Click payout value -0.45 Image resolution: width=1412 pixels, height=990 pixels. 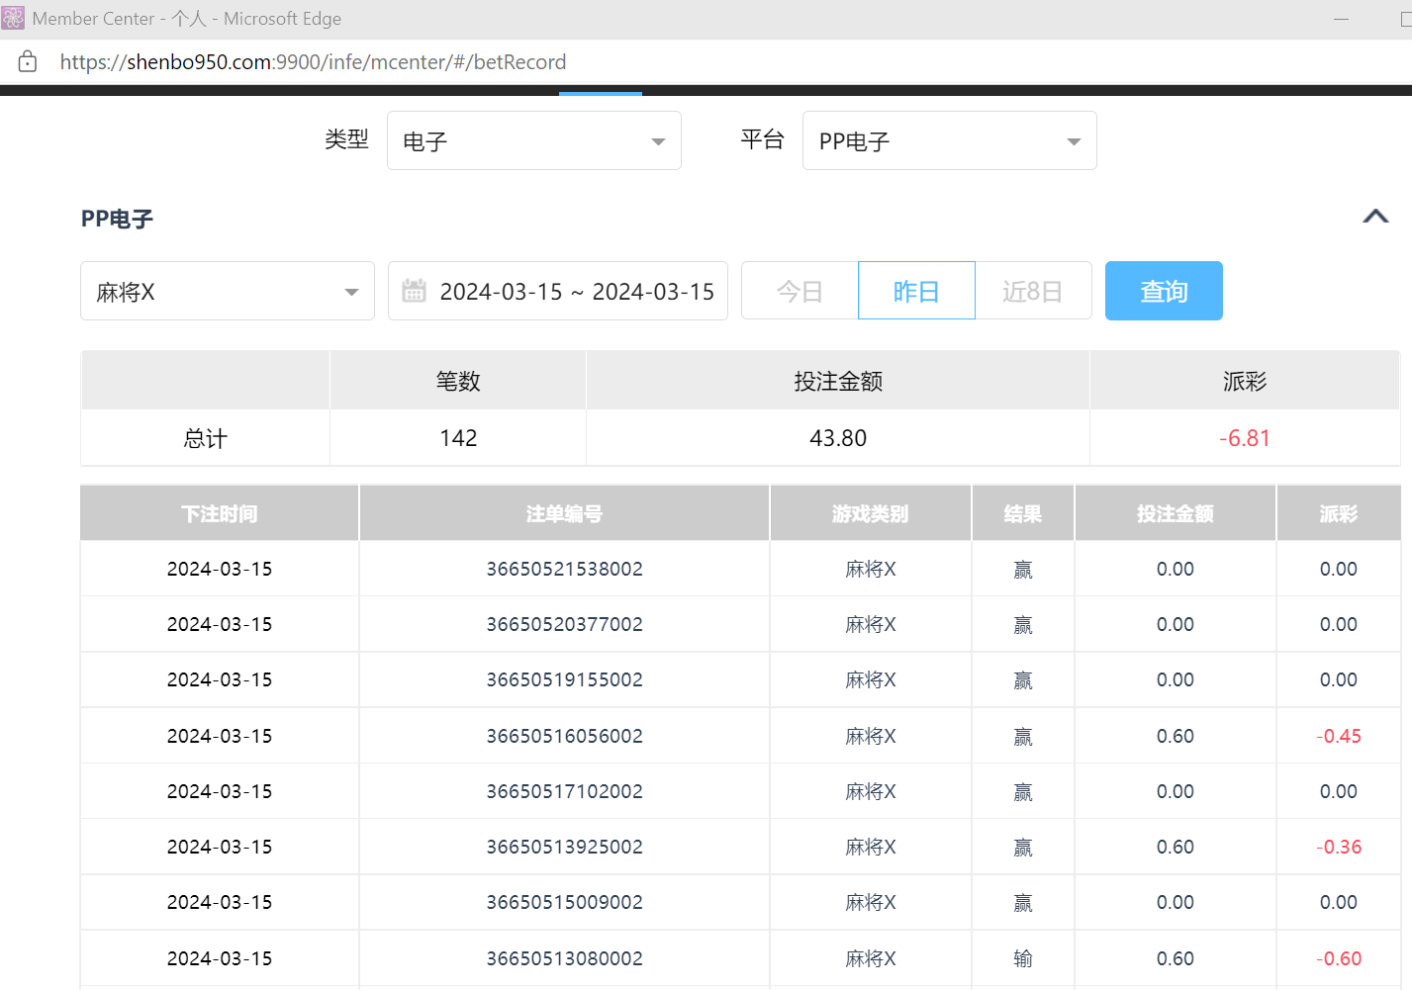[1339, 736]
